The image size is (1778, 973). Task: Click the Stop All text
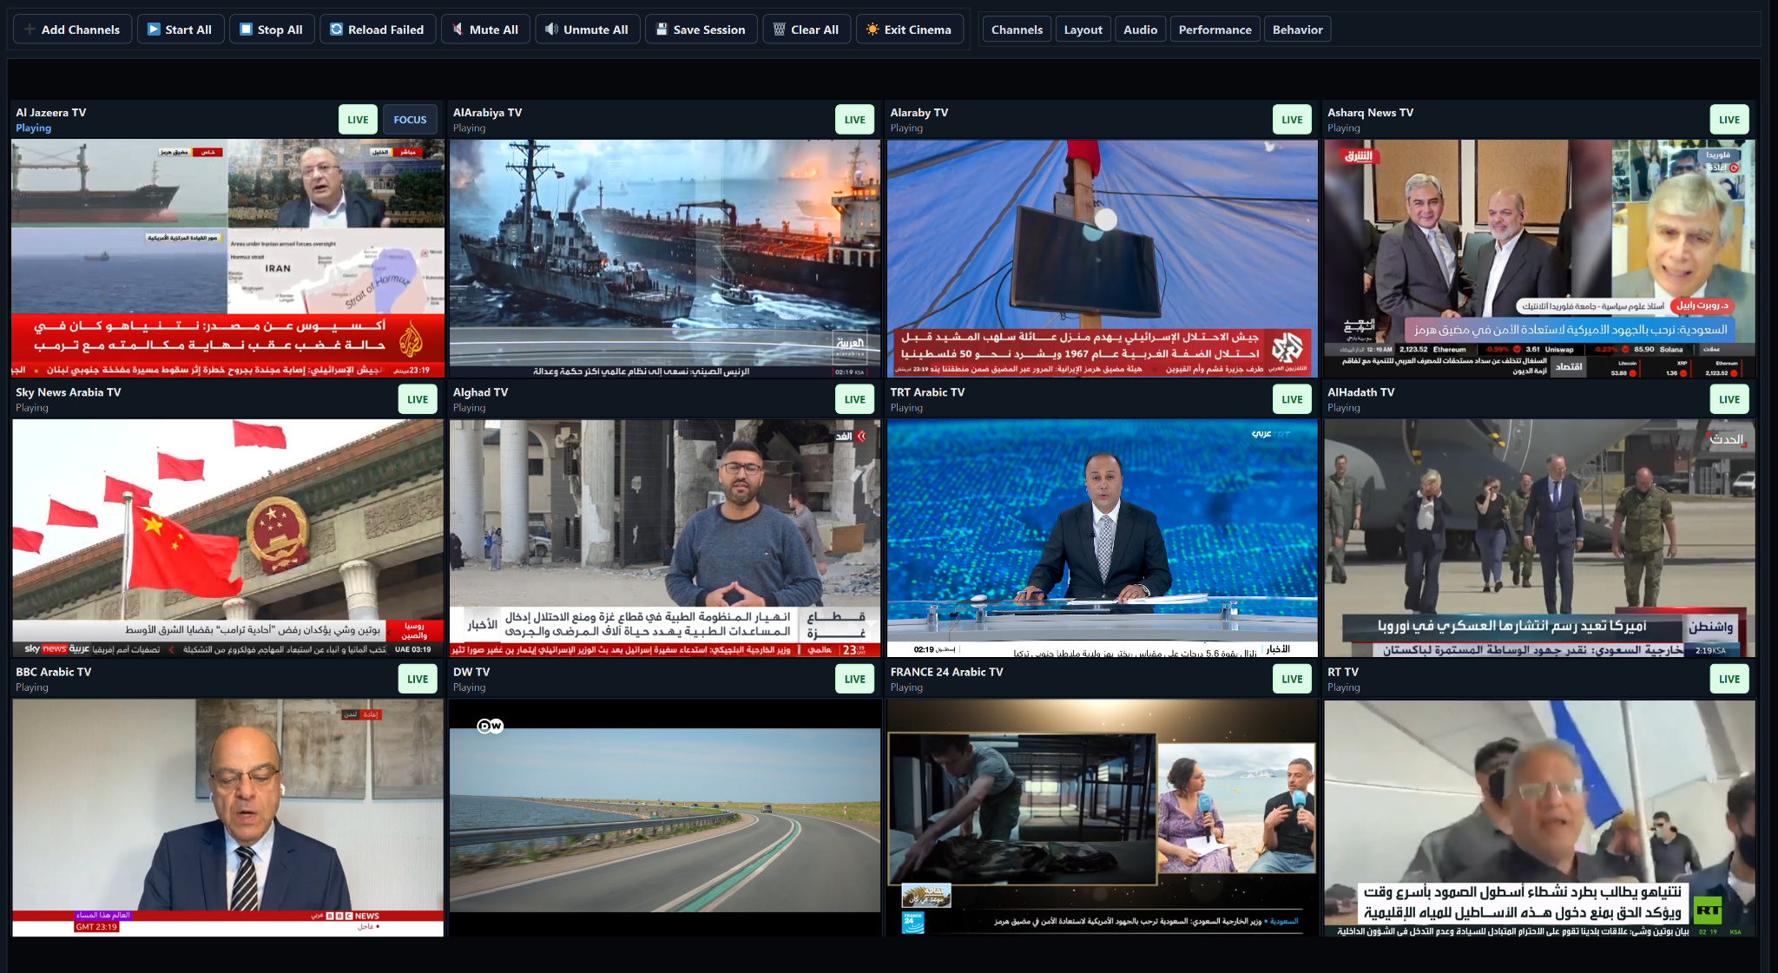[x=280, y=30]
